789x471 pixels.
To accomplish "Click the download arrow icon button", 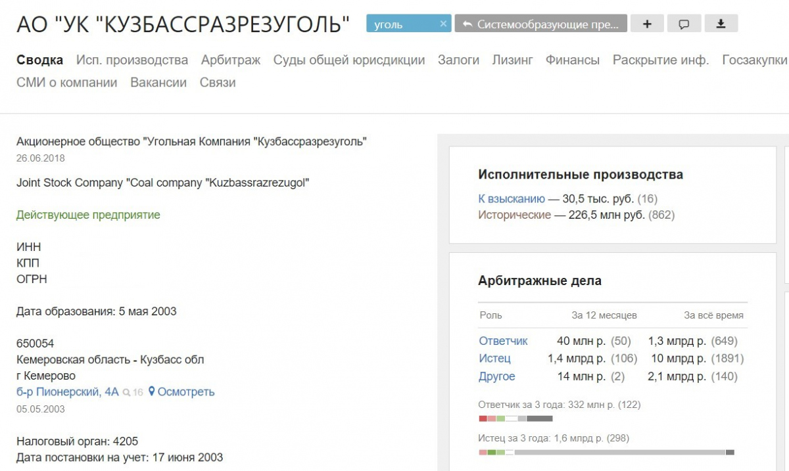I will 721,24.
